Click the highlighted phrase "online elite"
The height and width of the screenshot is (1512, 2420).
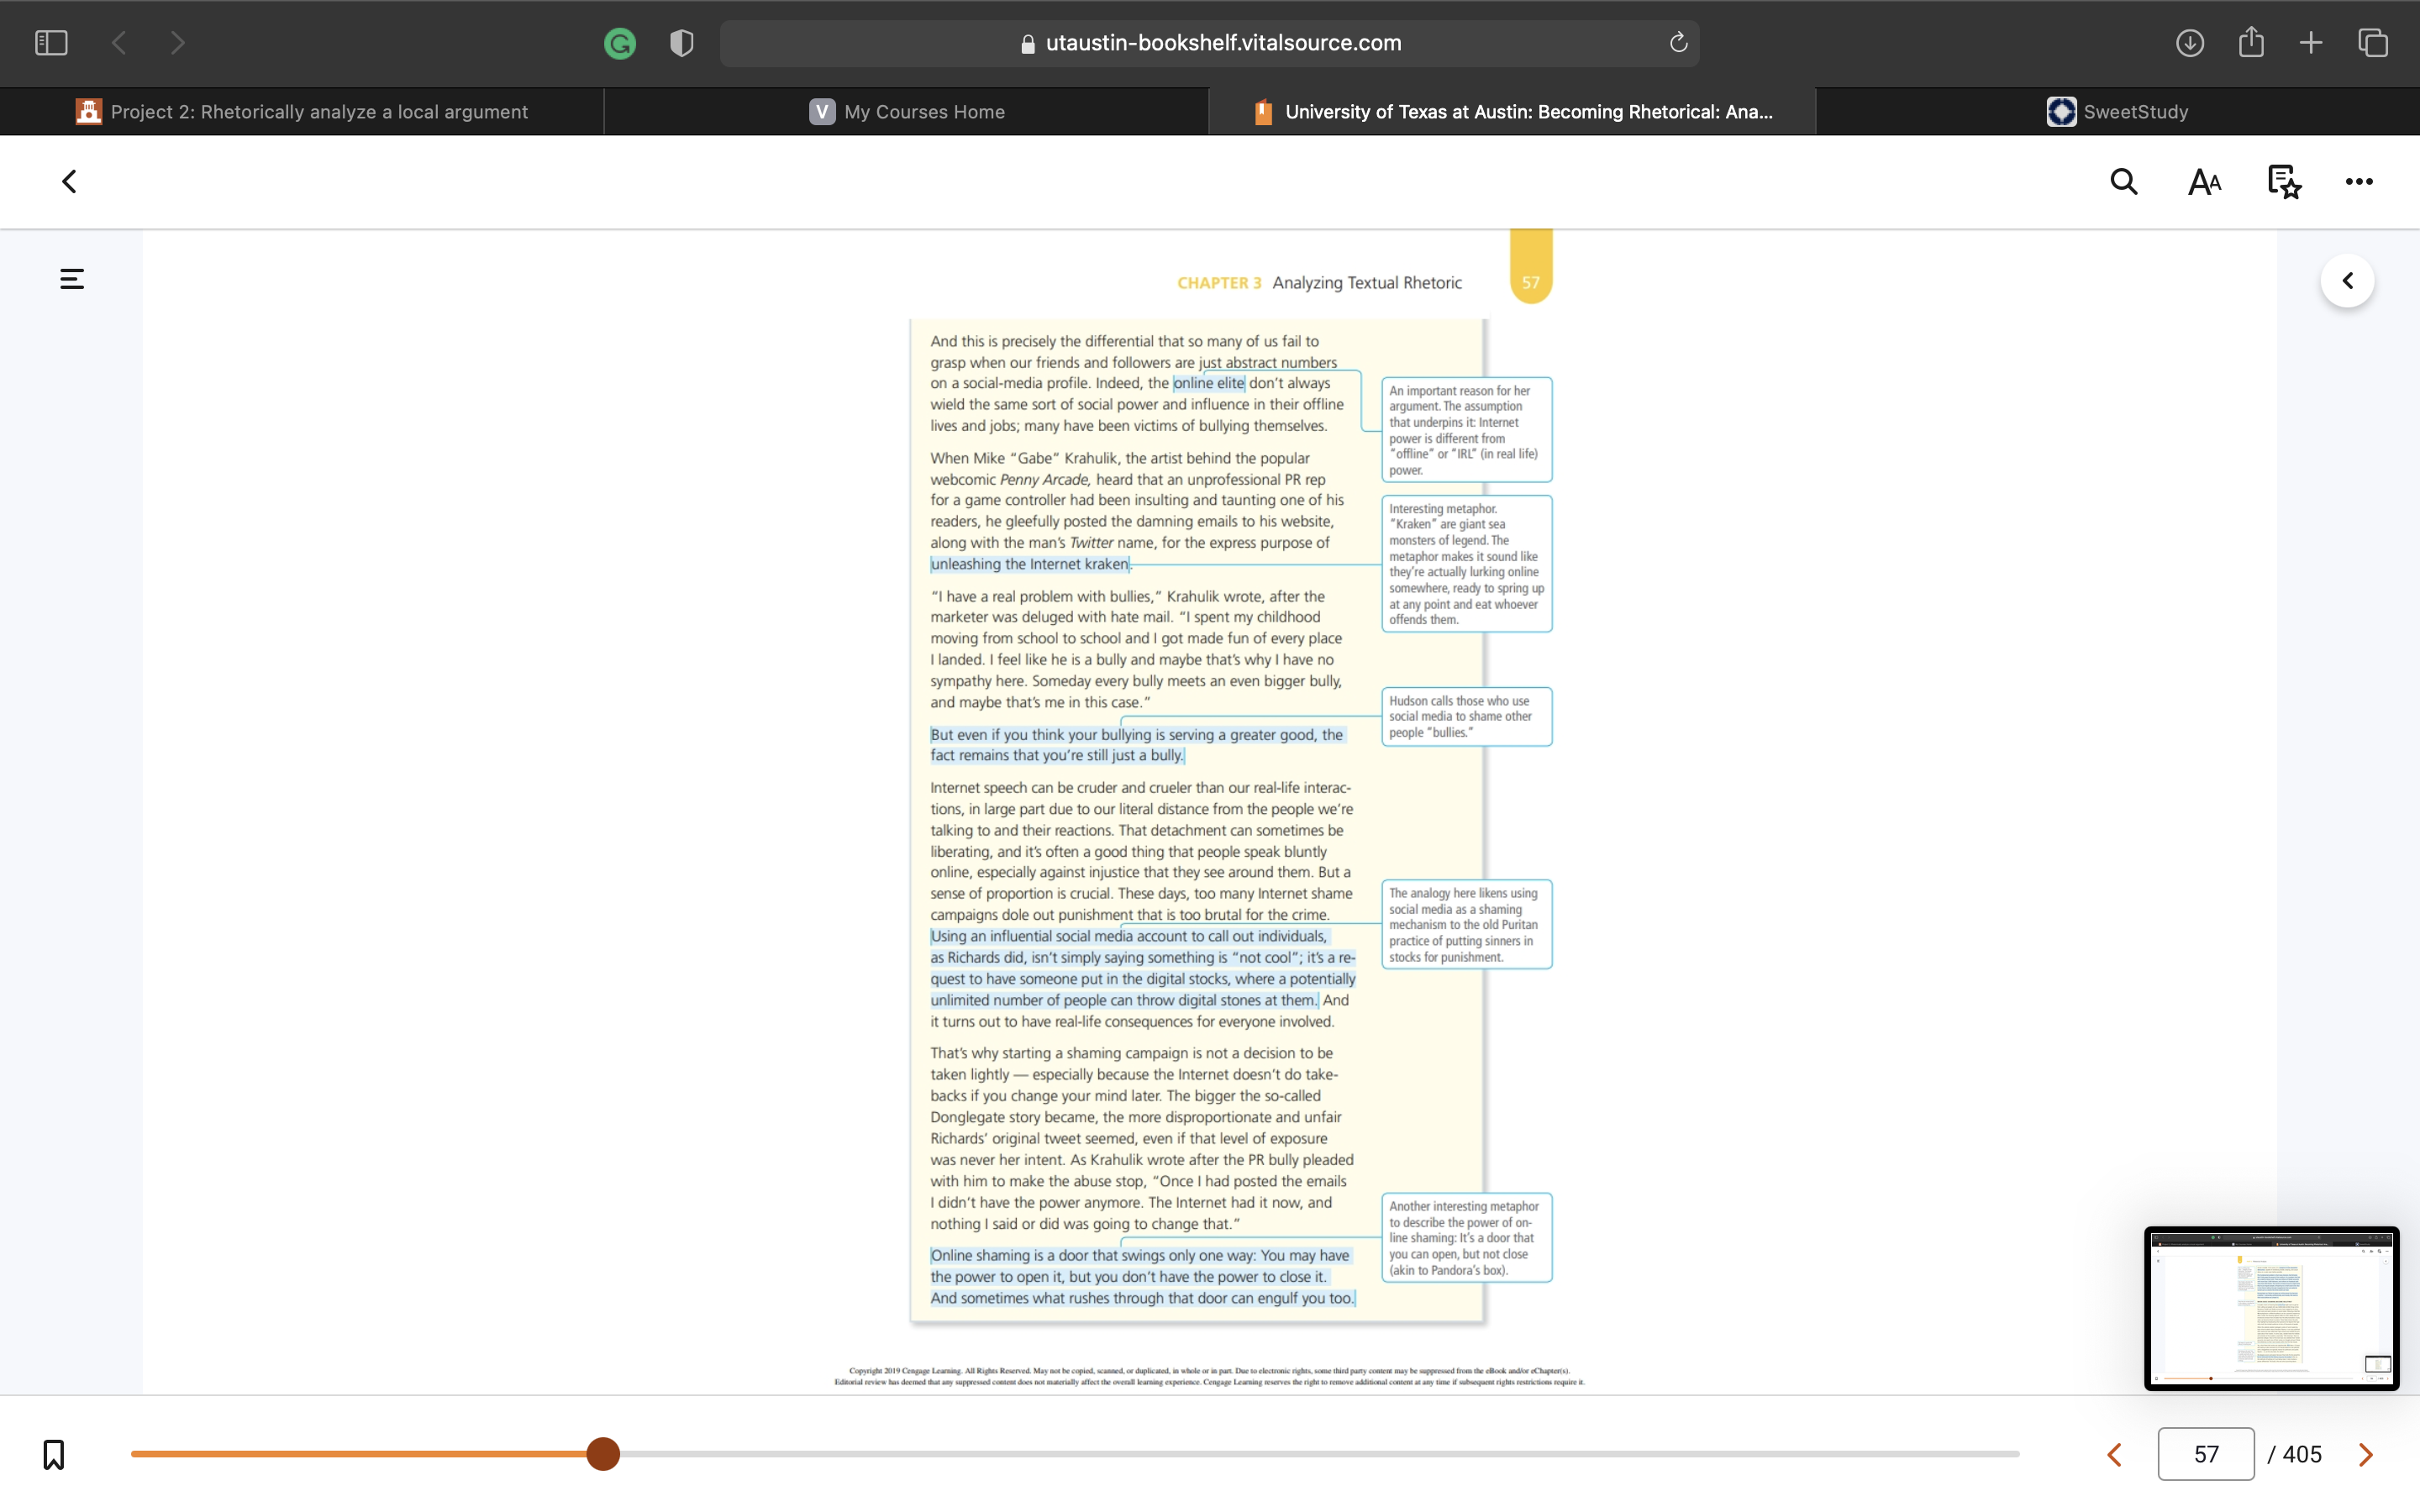[1209, 383]
